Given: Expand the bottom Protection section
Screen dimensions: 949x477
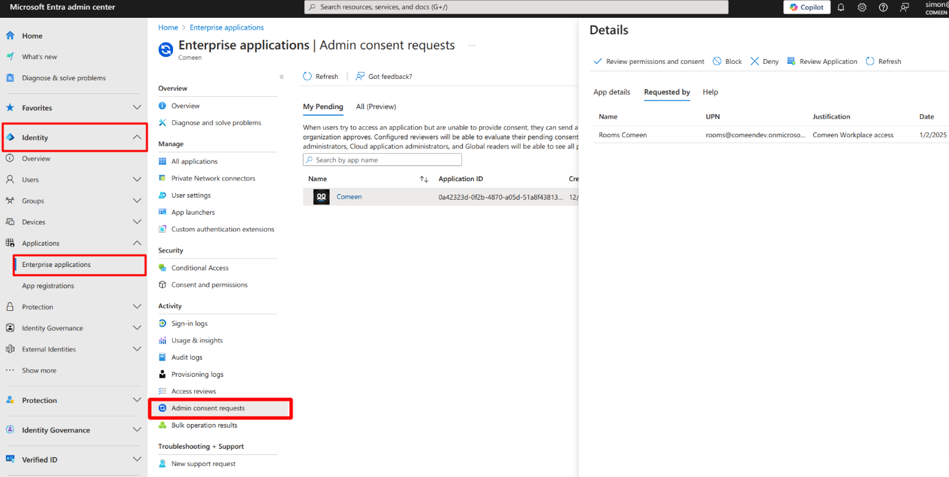Looking at the screenshot, I should [137, 401].
